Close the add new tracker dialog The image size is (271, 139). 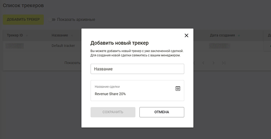186,35
